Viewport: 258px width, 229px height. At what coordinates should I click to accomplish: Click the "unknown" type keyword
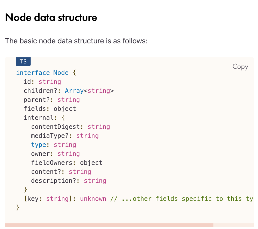(x=93, y=199)
